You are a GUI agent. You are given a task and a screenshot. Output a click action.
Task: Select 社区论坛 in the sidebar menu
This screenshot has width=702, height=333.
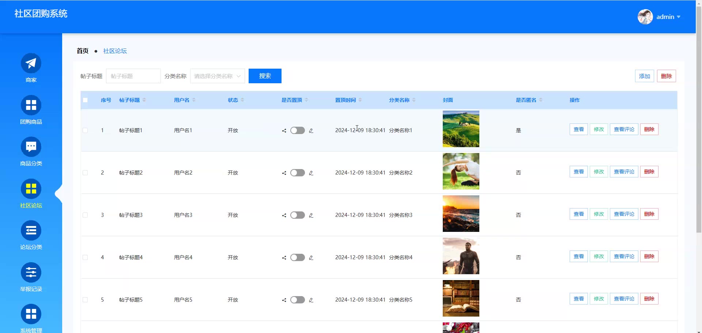point(31,194)
